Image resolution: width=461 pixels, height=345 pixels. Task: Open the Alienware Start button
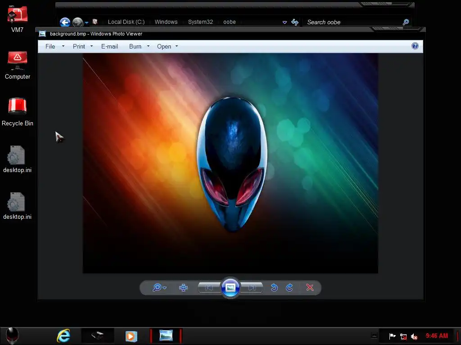[12, 336]
